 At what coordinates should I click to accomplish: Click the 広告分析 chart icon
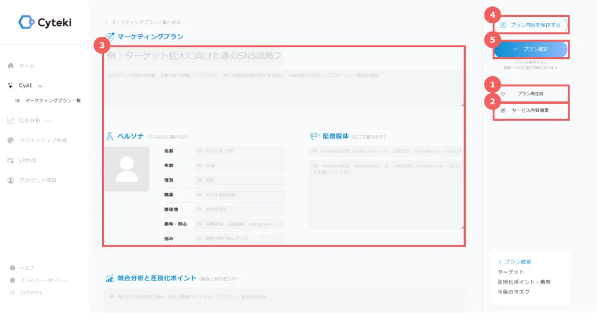click(x=10, y=121)
